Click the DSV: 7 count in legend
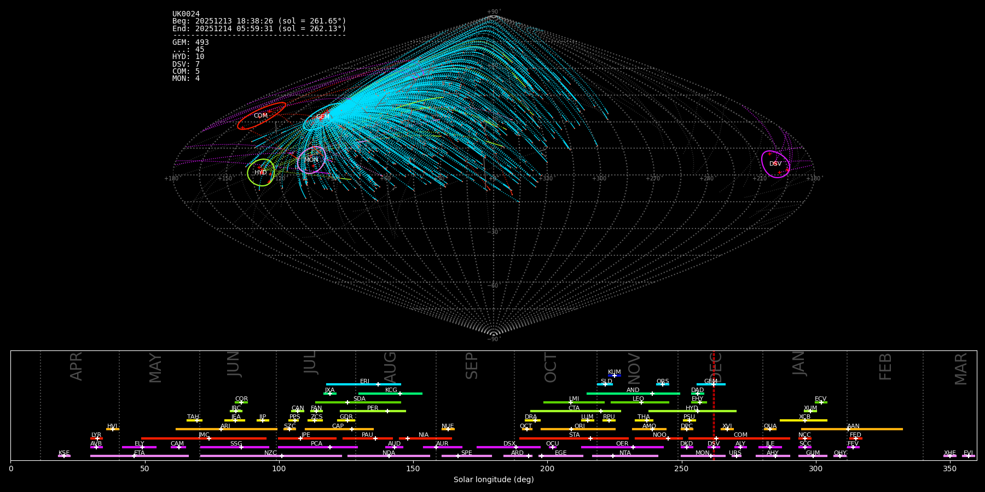 click(186, 64)
